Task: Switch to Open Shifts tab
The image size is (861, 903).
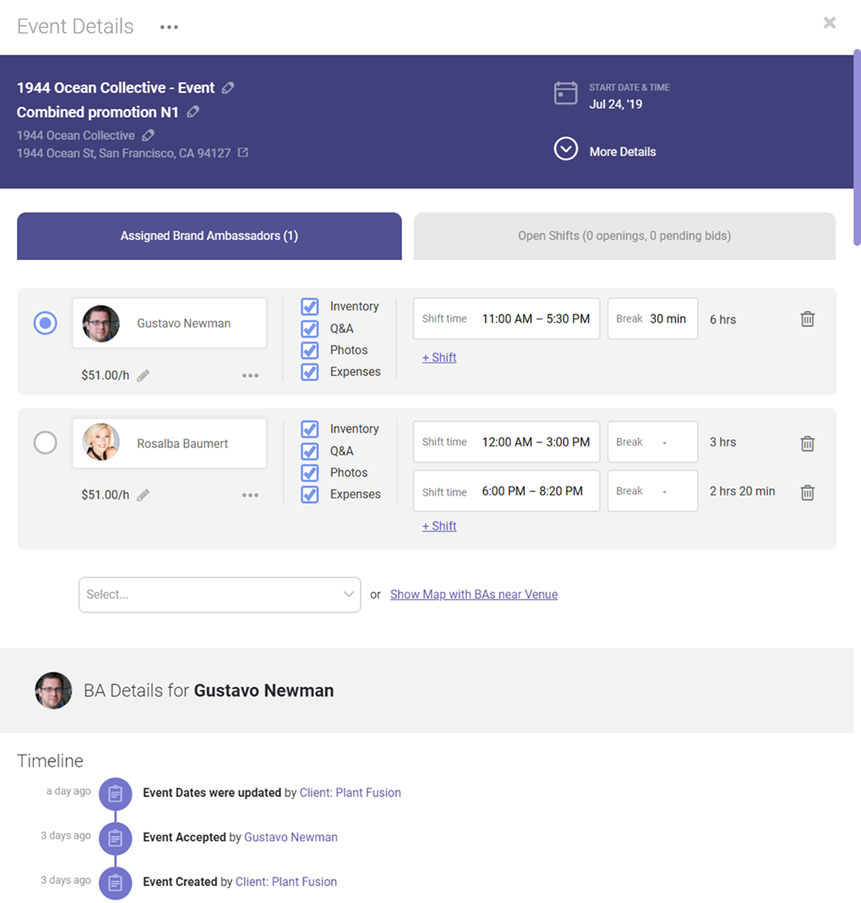Action: click(x=624, y=236)
